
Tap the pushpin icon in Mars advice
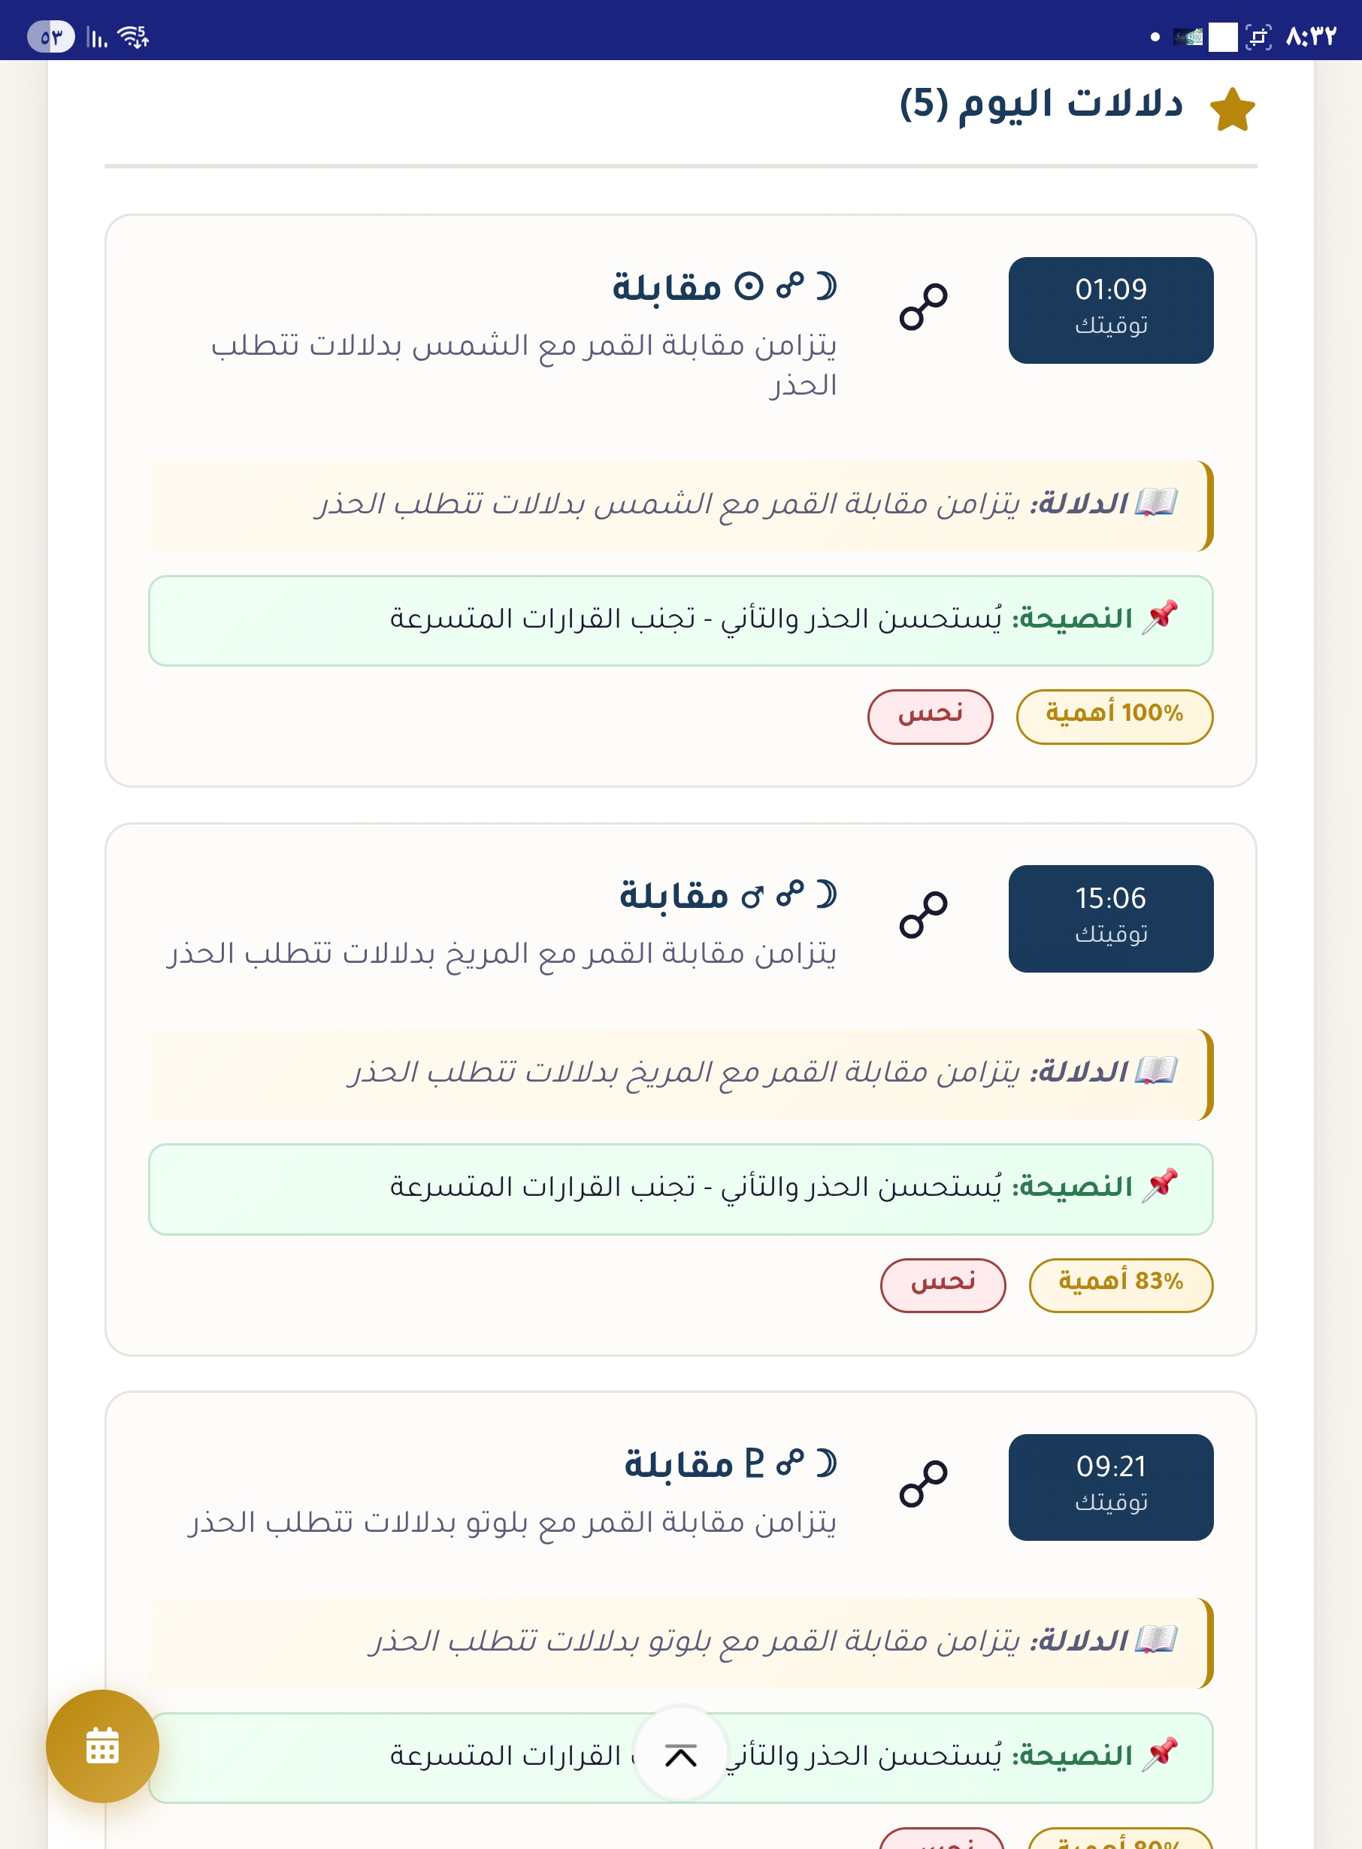tap(1159, 1185)
